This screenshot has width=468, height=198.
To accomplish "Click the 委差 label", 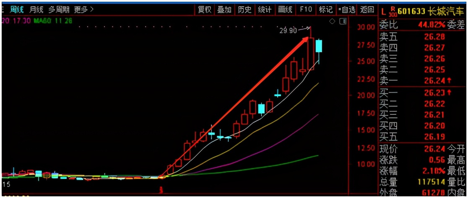I will (x=456, y=25).
